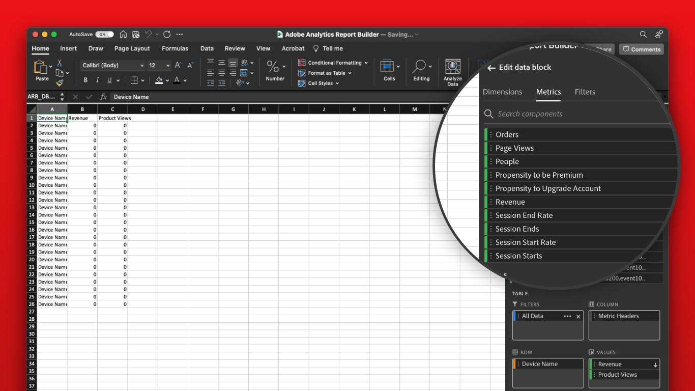
Task: Decrease font size with the smaller A icon
Action: pyautogui.click(x=190, y=65)
